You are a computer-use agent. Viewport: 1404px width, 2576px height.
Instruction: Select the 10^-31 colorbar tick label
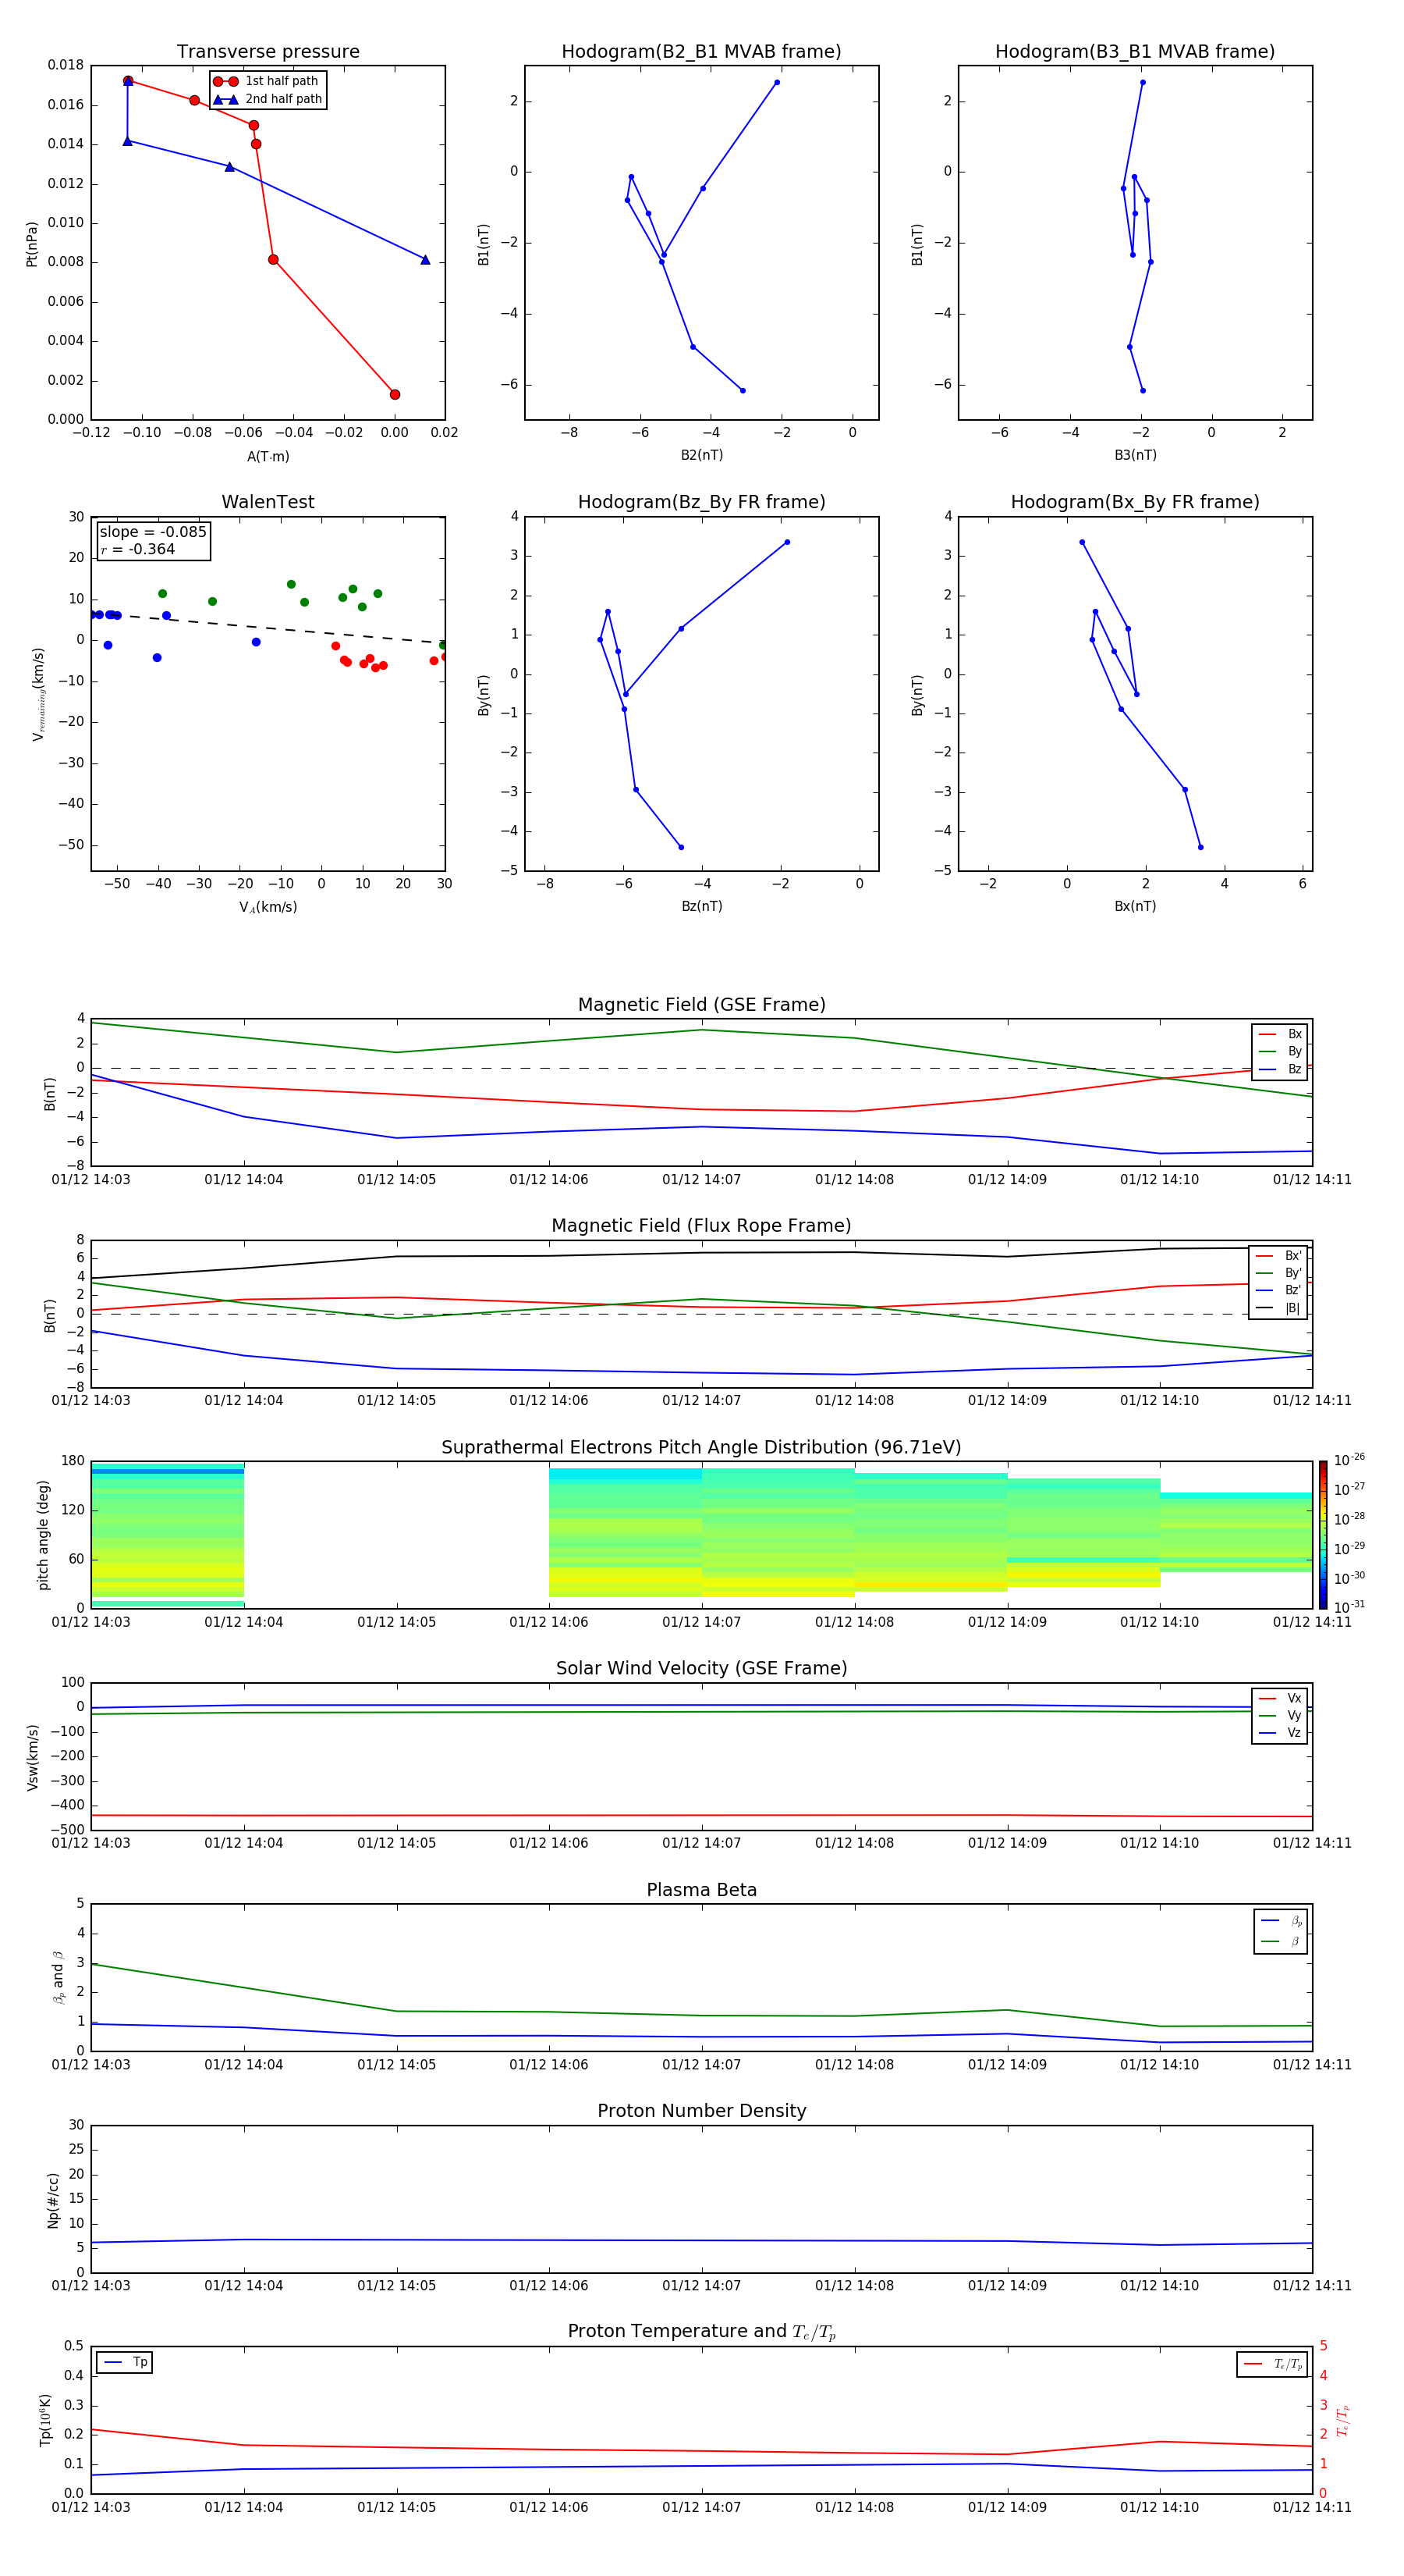tap(1349, 1607)
